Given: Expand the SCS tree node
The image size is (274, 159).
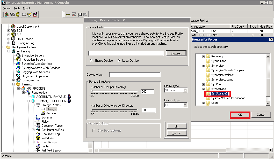Looking at the screenshot, I should pyautogui.click(x=9, y=31).
